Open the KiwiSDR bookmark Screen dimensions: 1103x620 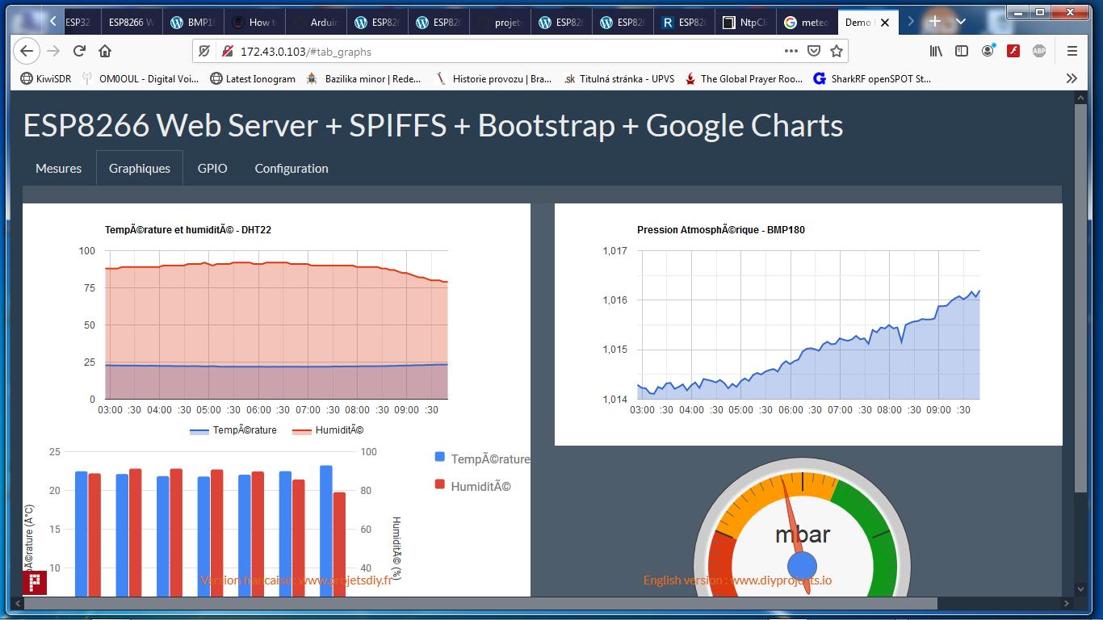(49, 78)
